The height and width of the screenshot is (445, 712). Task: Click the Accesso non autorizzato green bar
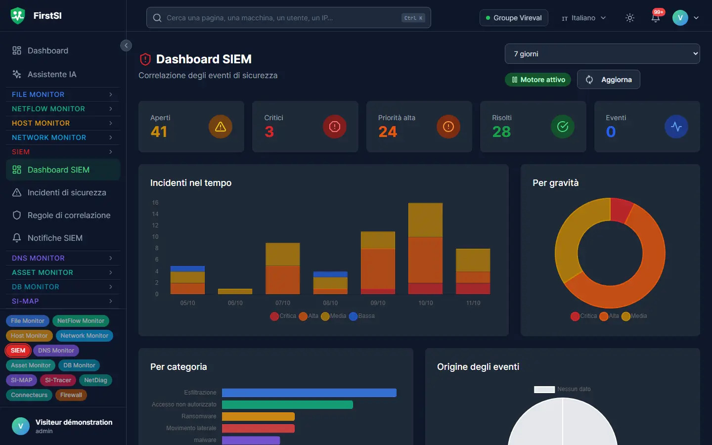point(287,404)
